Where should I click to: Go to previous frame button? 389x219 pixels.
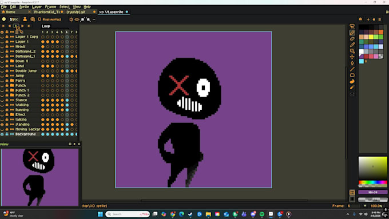(9, 26)
